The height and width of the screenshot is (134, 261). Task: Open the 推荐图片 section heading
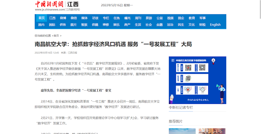pos(176,121)
